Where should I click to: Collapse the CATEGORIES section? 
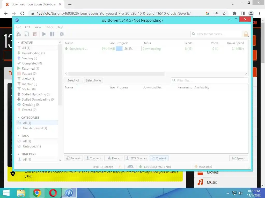(x=19, y=118)
